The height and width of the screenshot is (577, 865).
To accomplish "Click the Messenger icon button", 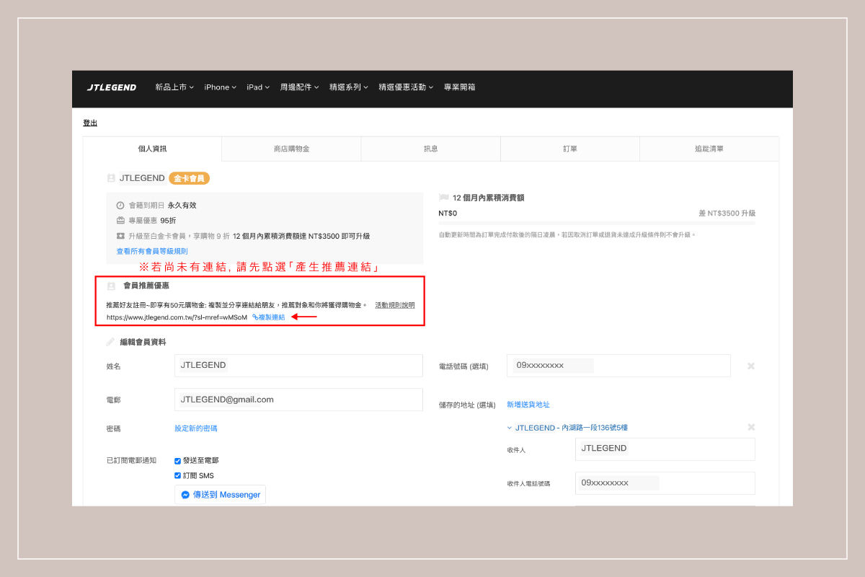I will coord(220,495).
